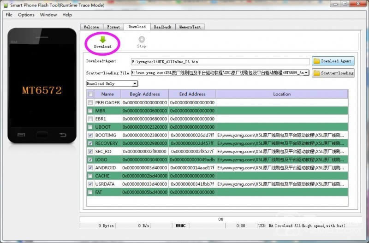The width and height of the screenshot is (369, 243).
Task: Uncheck the BOOTIMG partition checkbox
Action: tap(90, 135)
